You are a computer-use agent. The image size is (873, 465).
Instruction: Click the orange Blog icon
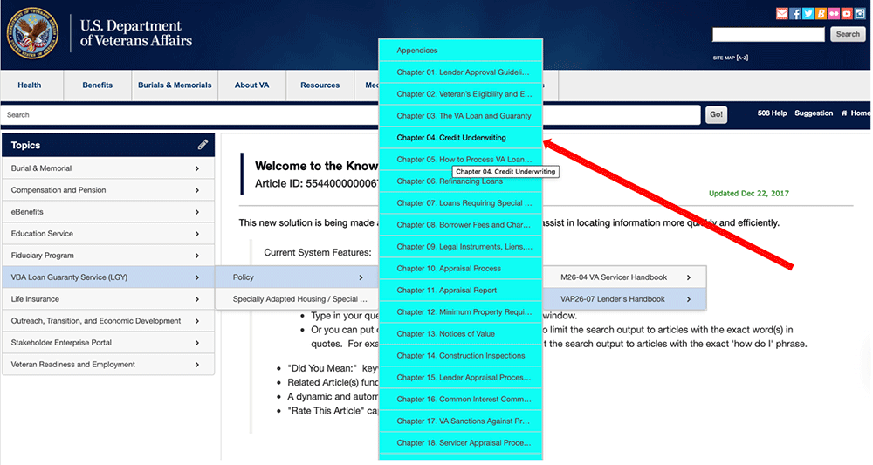coord(821,13)
